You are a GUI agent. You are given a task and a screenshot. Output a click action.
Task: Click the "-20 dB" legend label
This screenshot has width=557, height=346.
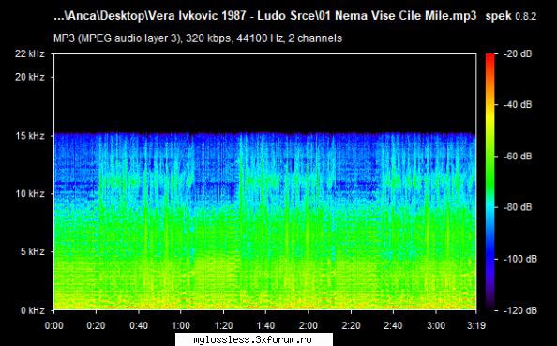(x=518, y=54)
